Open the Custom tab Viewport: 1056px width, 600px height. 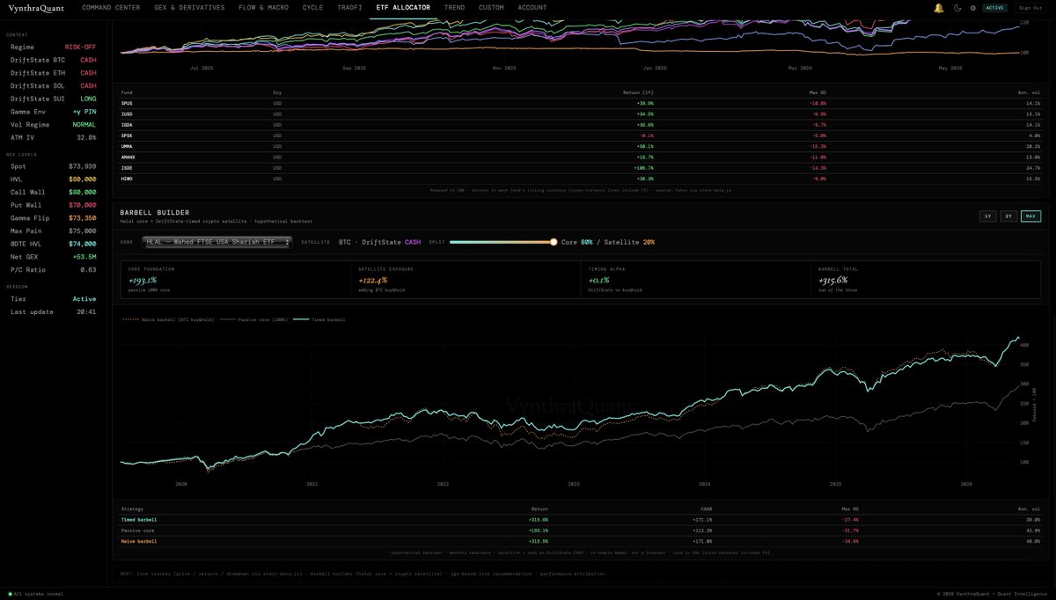[x=491, y=7]
